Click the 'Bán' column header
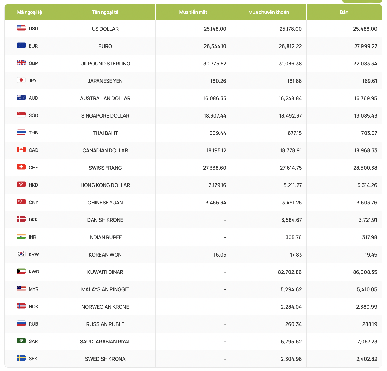The image size is (387, 371). tap(344, 12)
